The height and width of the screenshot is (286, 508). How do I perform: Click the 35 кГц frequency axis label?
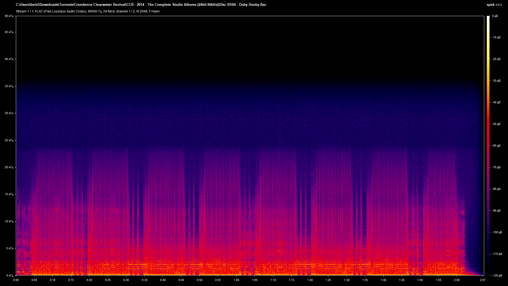[x=9, y=86]
